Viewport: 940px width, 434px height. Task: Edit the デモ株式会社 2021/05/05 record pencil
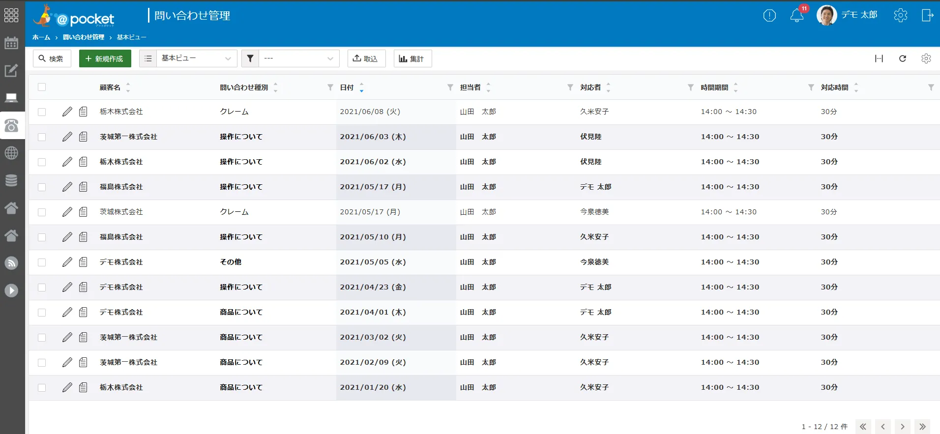pos(67,262)
